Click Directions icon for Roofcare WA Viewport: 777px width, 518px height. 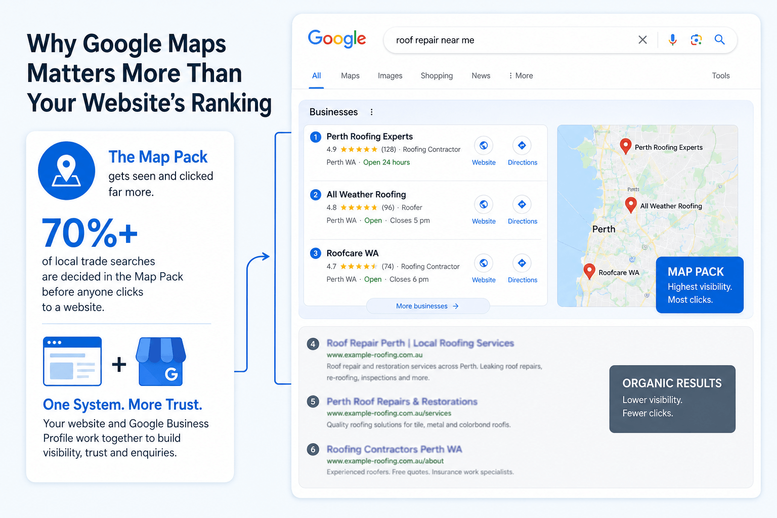click(x=522, y=263)
